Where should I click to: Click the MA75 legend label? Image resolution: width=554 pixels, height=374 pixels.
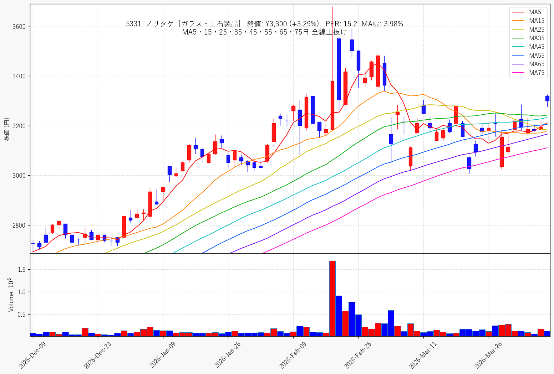point(537,73)
